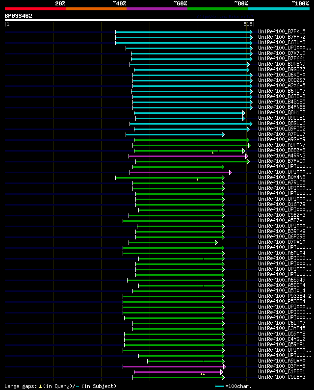314x390 pixels.
Task: Click UniRef100_B3RMK9 entry
Action: pyautogui.click(x=282, y=232)
